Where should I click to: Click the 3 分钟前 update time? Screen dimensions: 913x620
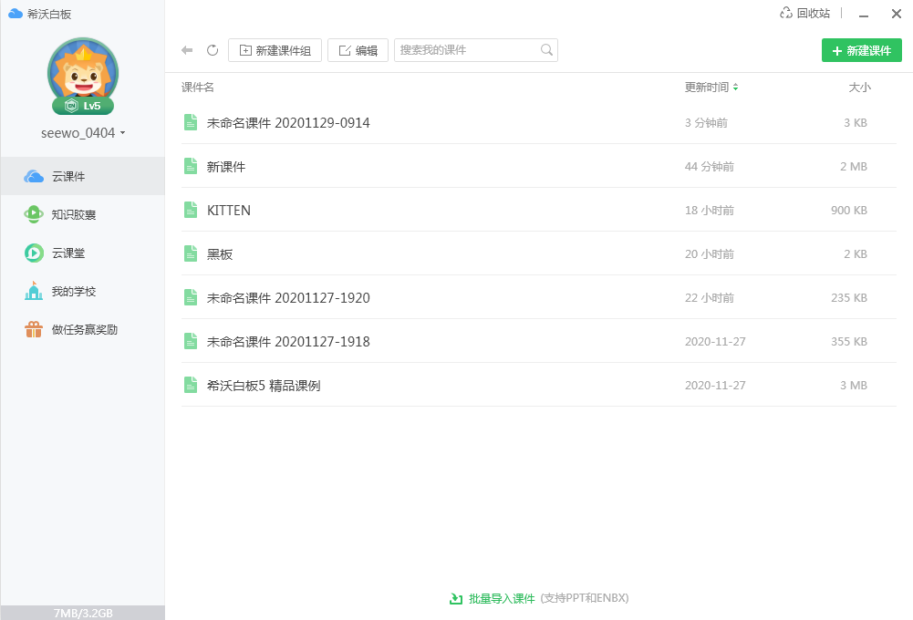click(x=706, y=123)
